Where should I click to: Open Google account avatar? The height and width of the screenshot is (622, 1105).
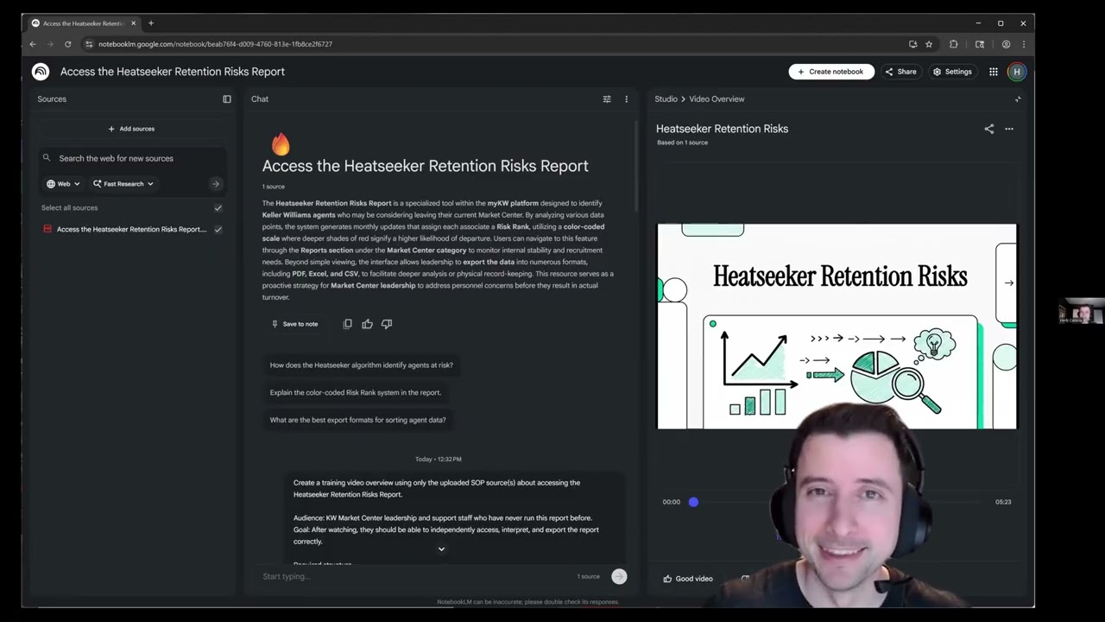click(1017, 72)
